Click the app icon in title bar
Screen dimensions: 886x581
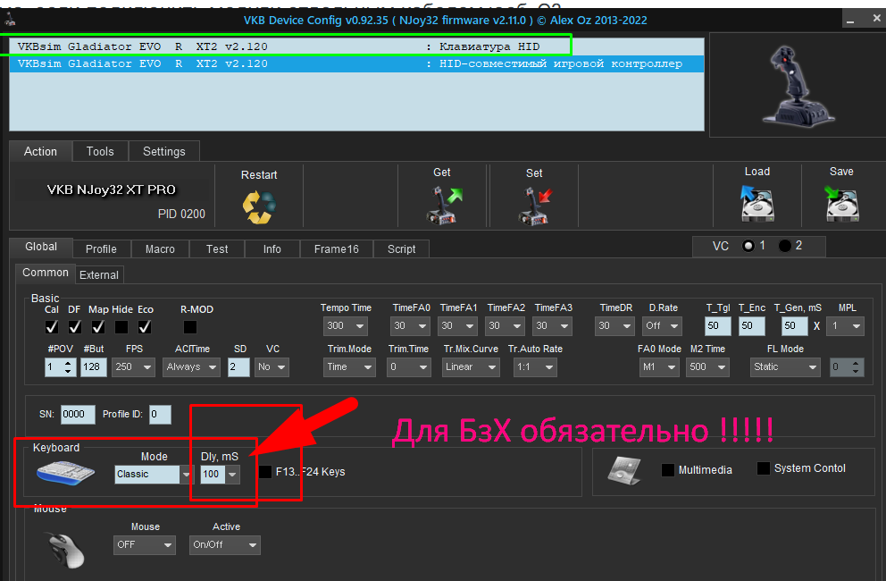tap(10, 20)
